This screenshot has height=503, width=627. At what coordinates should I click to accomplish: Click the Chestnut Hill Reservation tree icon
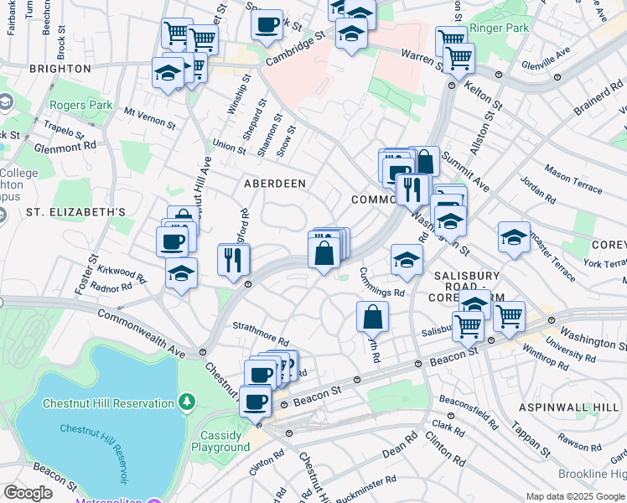[x=185, y=403]
